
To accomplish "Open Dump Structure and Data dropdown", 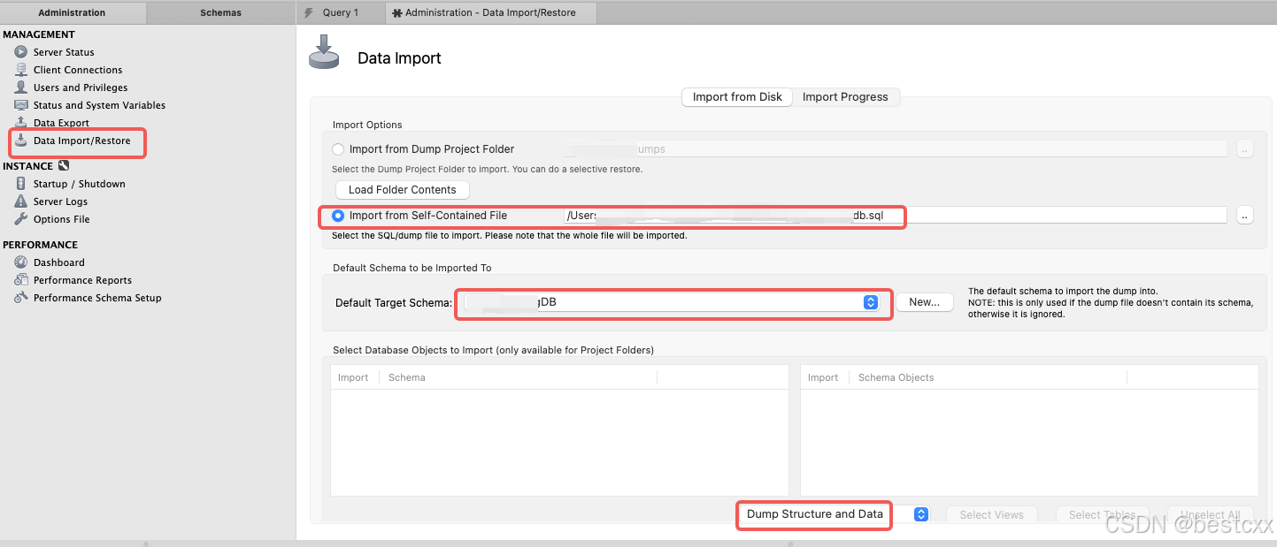I will (x=834, y=514).
